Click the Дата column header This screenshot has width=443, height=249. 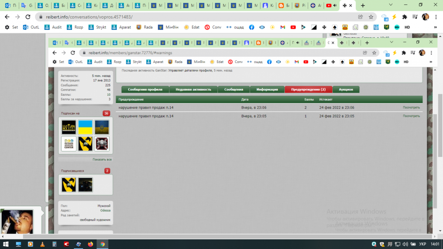click(245, 100)
